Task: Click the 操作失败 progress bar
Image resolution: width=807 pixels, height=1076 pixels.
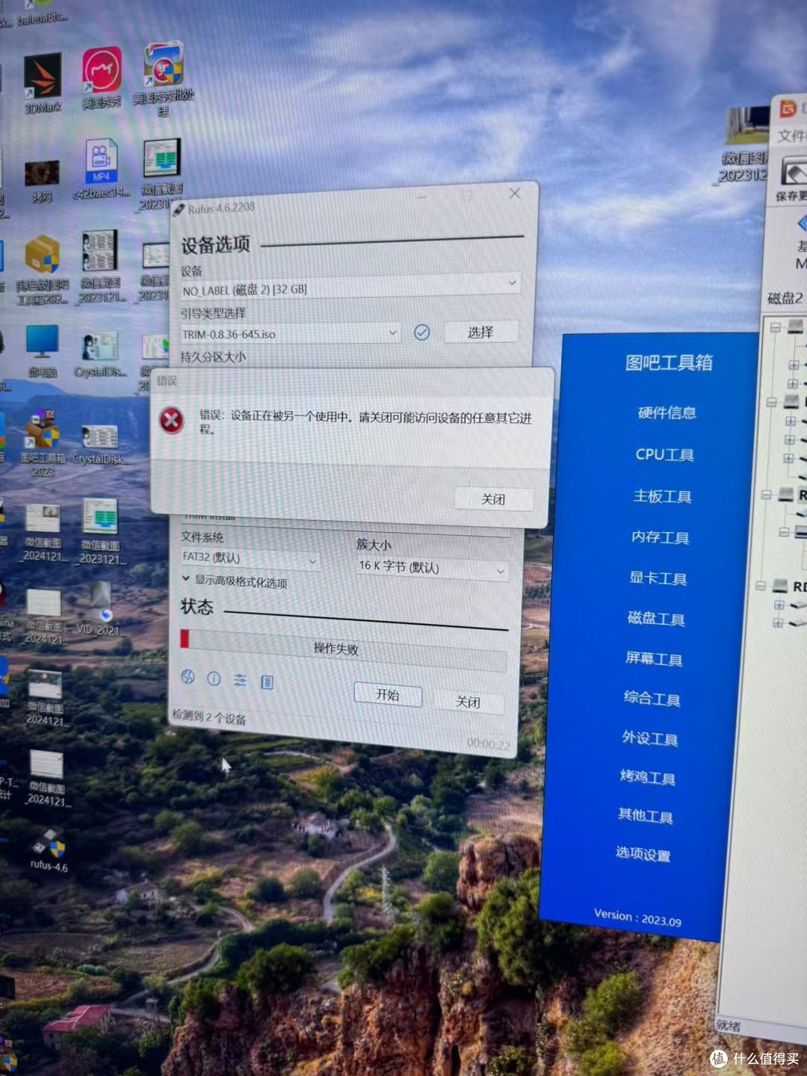Action: click(x=344, y=649)
